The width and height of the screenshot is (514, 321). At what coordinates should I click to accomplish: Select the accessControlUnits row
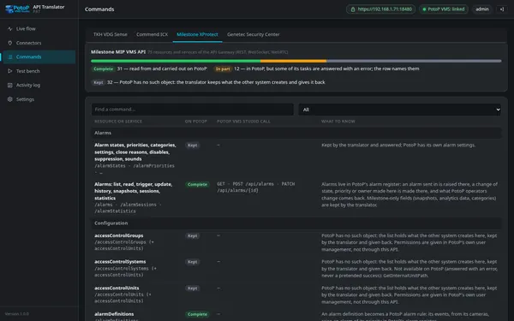tap(296, 294)
